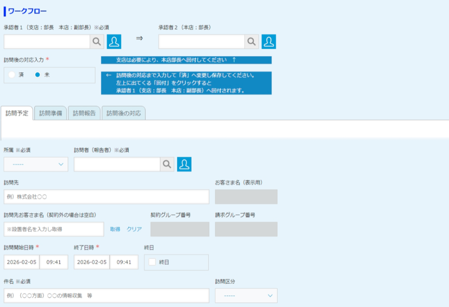Click the 訪問開始日時 date field
Image resolution: width=449 pixels, height=307 pixels.
(x=21, y=262)
